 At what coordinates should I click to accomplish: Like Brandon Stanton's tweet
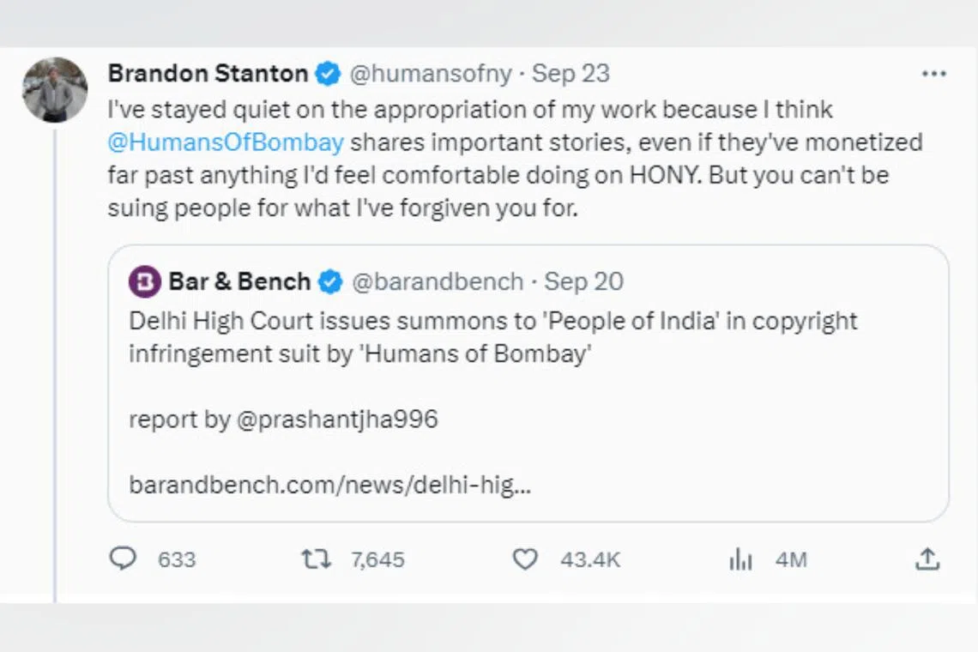coord(524,558)
